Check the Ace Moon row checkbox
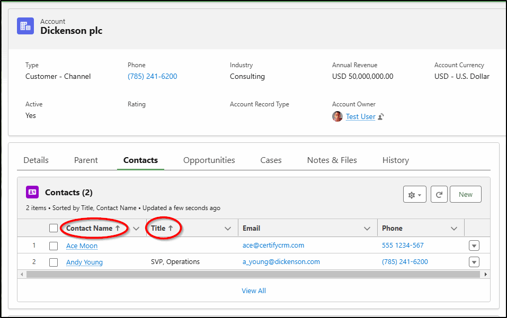Screen dimensions: 507x318 coord(54,246)
